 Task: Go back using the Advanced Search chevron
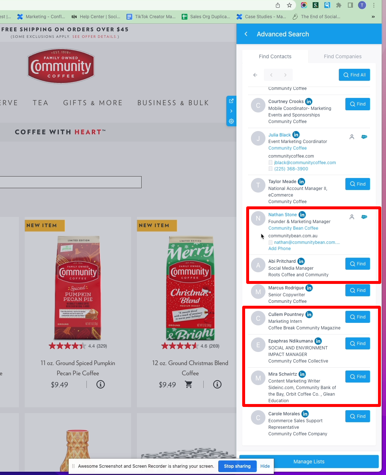coord(246,34)
